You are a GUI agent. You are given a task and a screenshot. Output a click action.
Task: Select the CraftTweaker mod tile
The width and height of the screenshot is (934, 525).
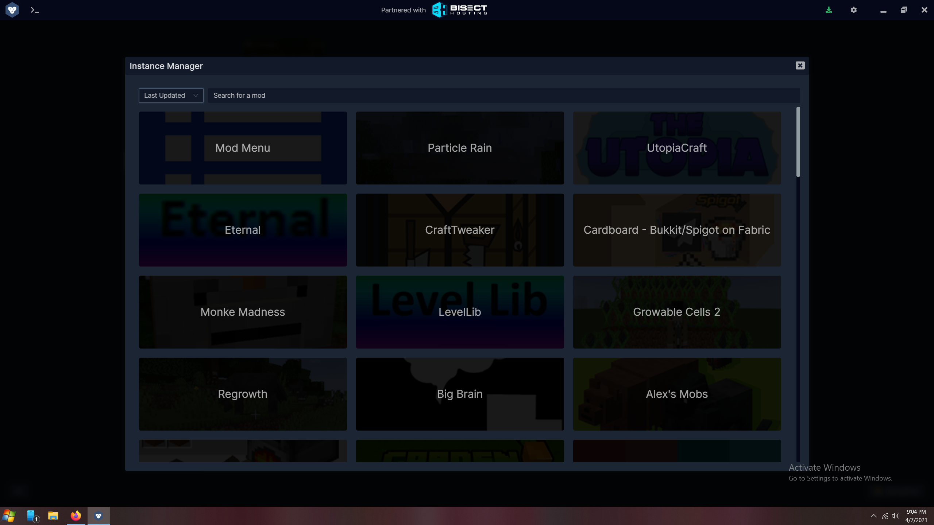point(459,230)
